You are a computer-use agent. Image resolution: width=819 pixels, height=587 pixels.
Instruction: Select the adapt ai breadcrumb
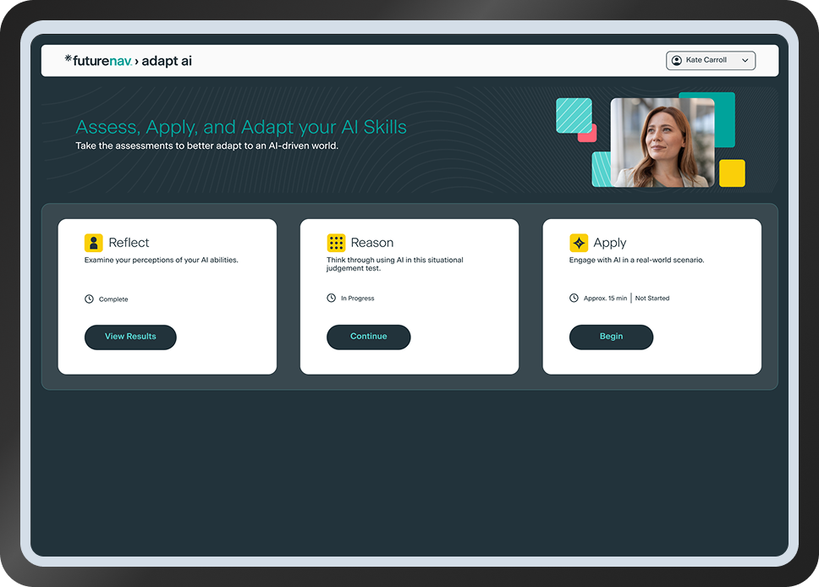(167, 61)
